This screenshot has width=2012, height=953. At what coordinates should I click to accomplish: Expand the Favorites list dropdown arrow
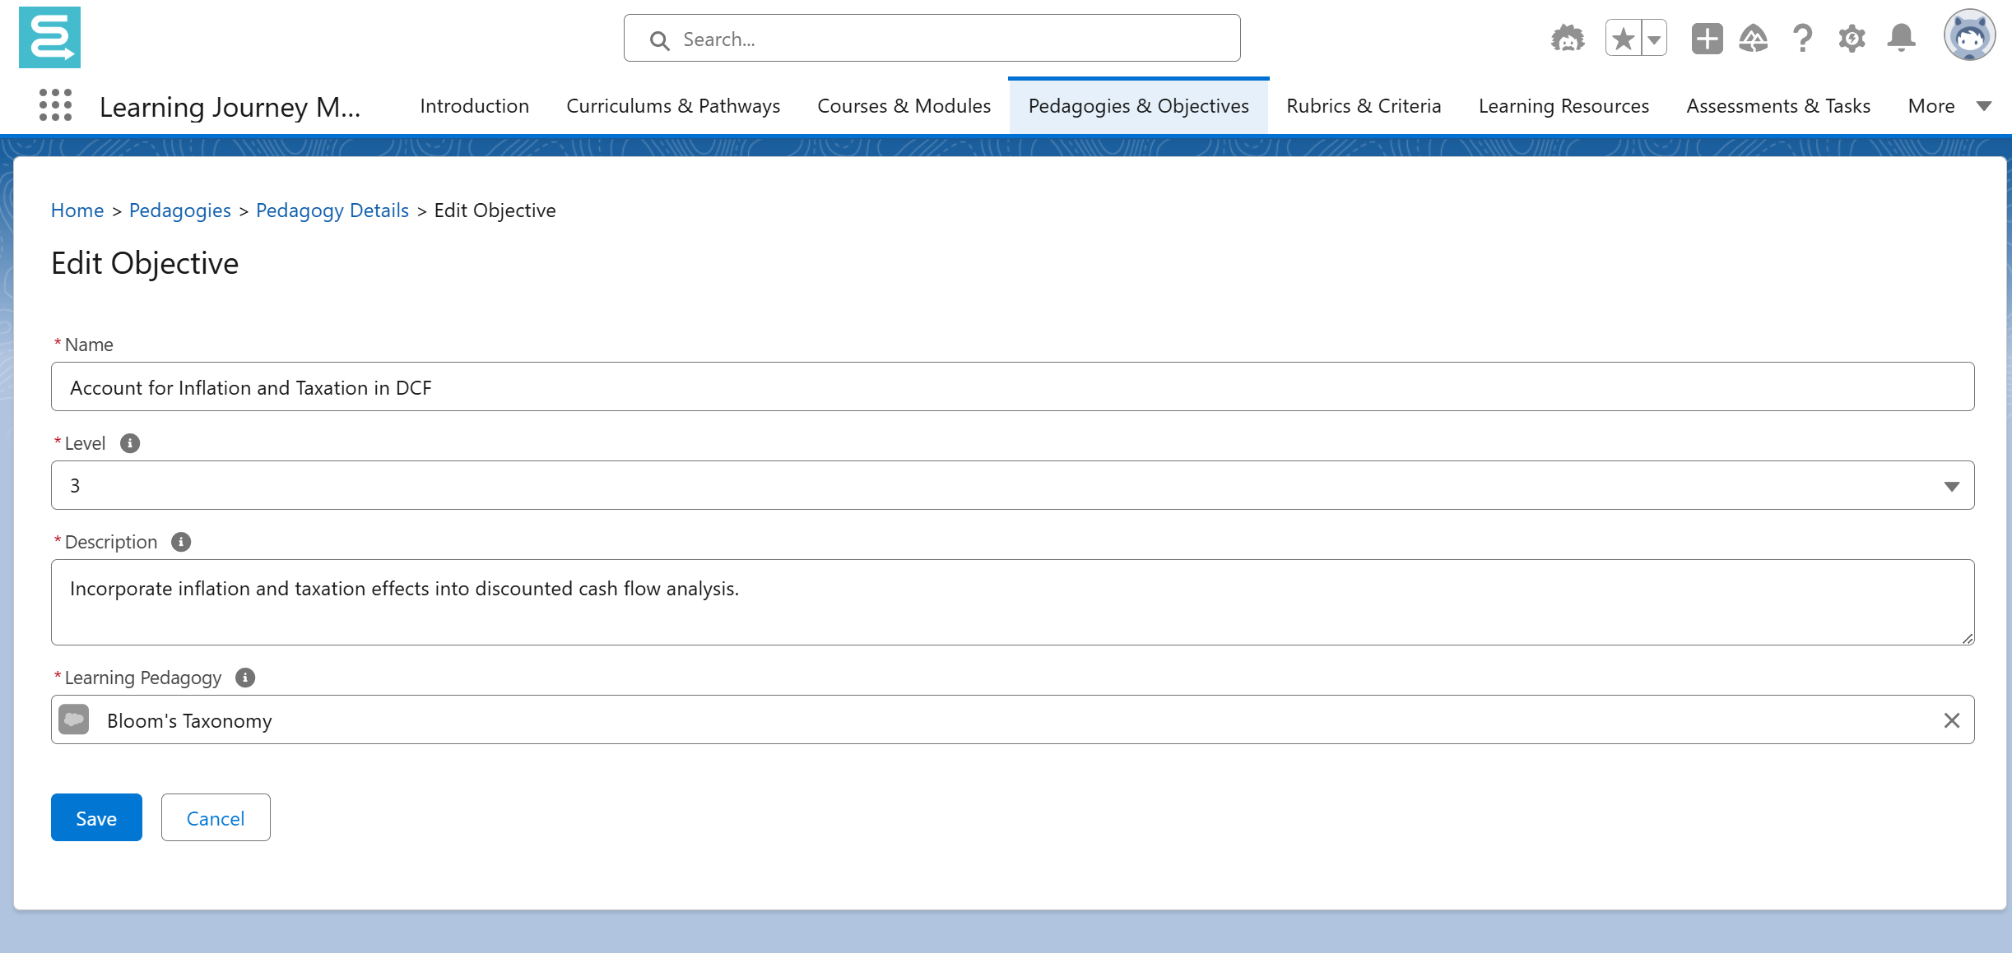click(1654, 39)
